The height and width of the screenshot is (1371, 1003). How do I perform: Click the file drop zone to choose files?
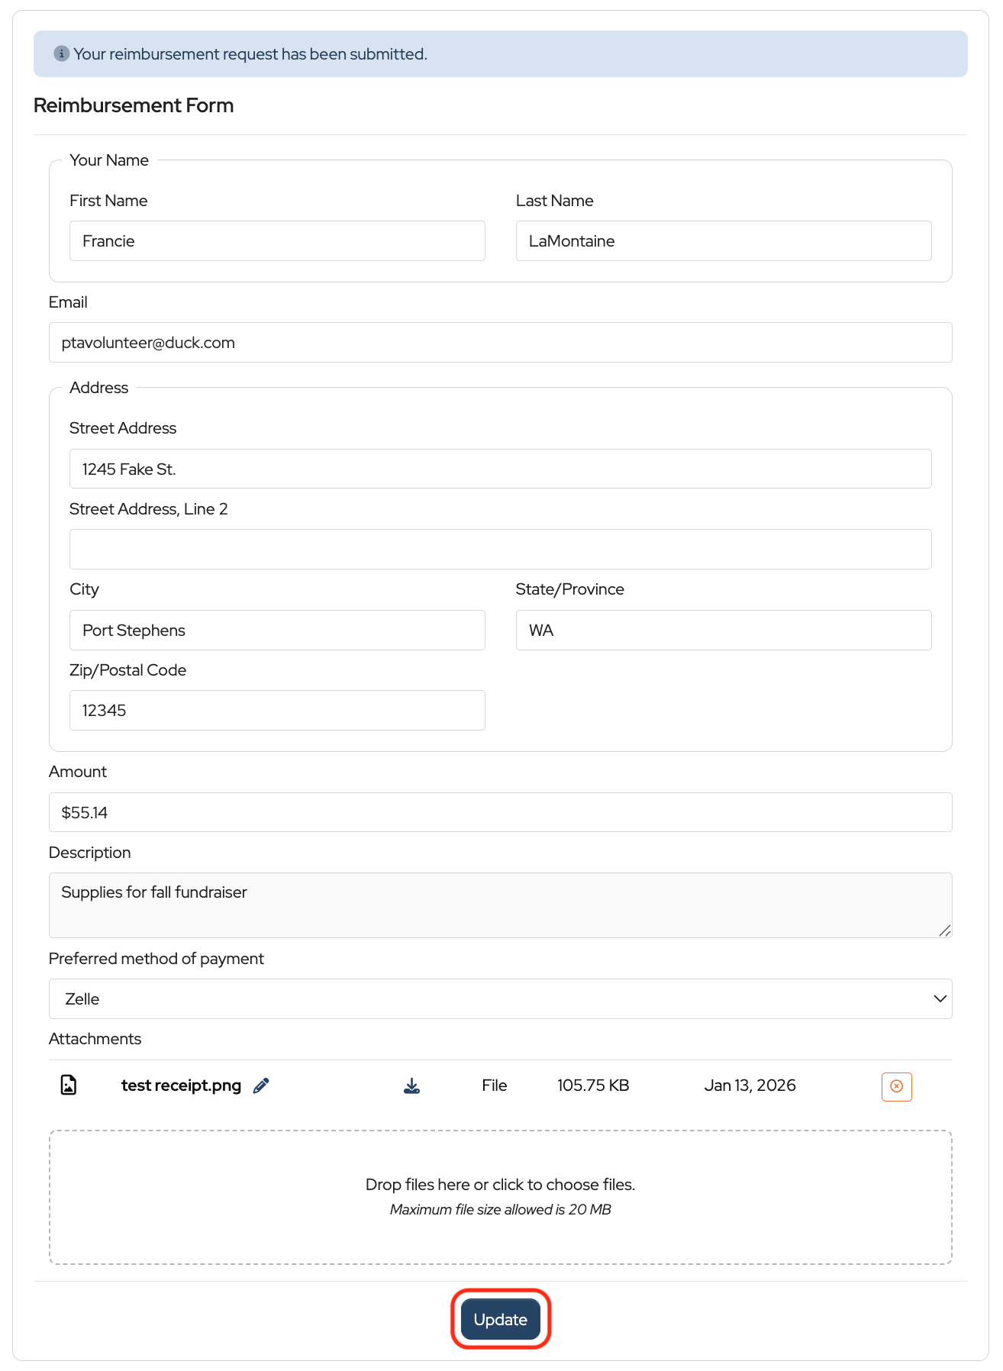click(500, 1196)
